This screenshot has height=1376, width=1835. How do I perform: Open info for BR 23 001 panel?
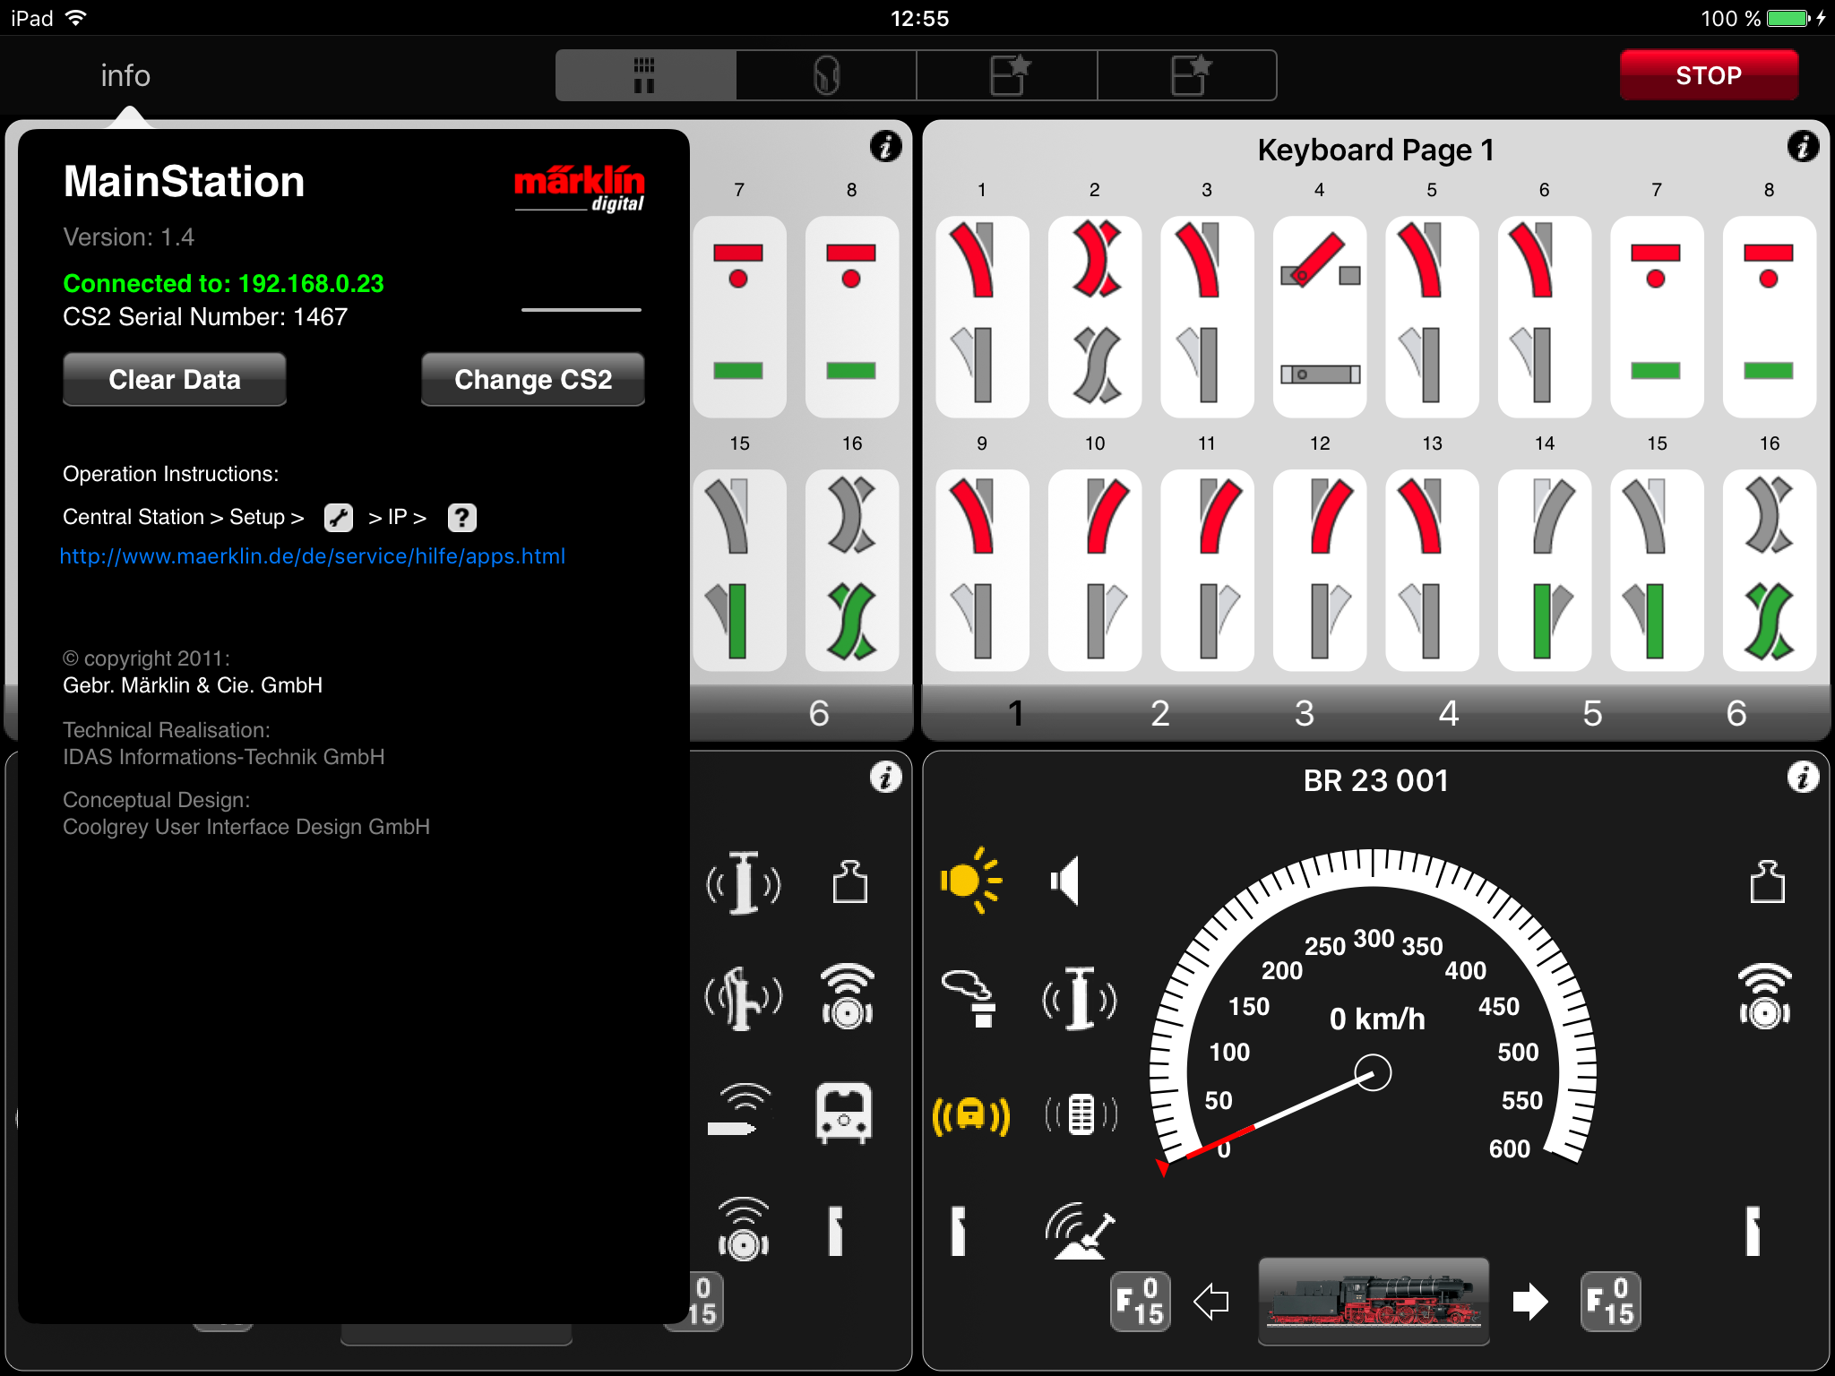(x=1803, y=777)
